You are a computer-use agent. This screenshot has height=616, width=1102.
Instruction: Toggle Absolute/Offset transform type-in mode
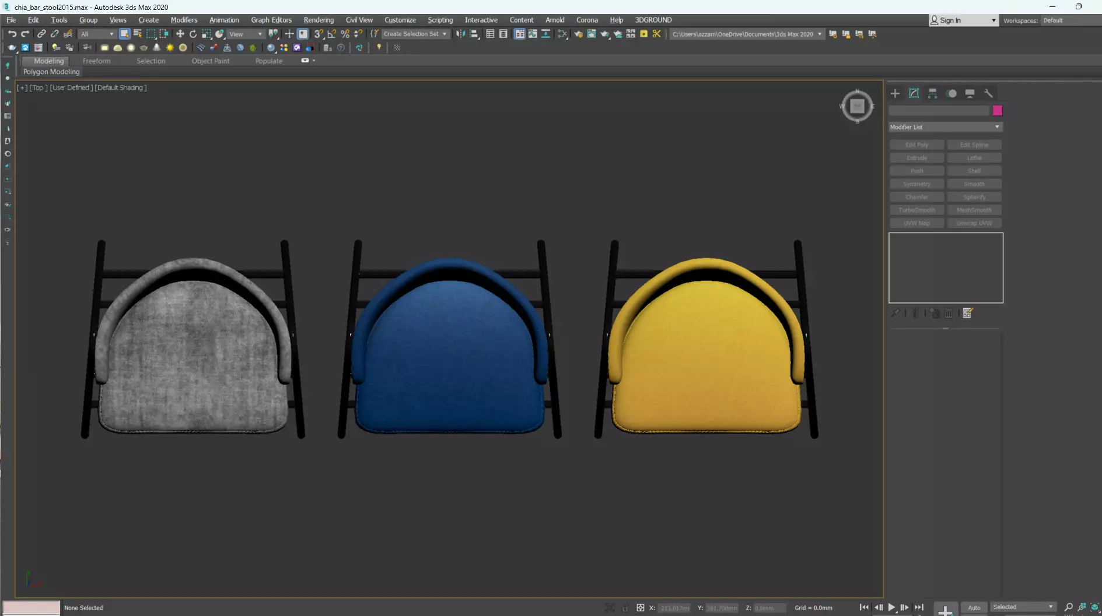pos(640,608)
